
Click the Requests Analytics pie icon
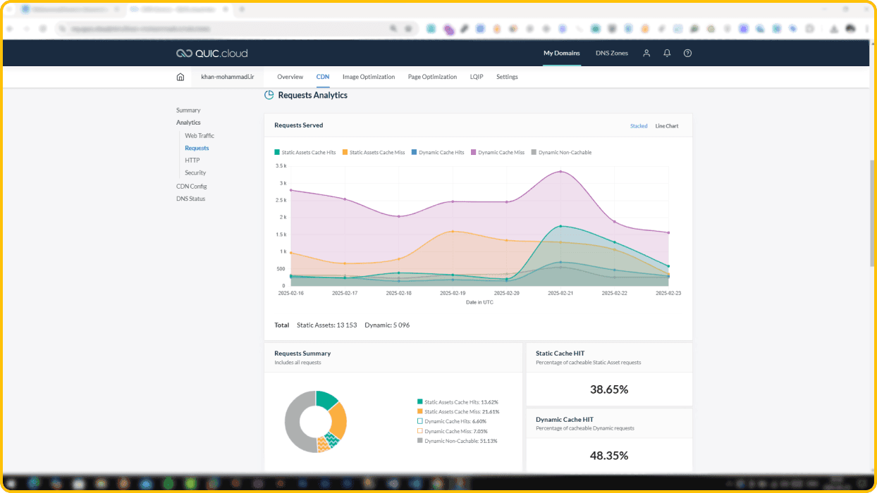[269, 95]
